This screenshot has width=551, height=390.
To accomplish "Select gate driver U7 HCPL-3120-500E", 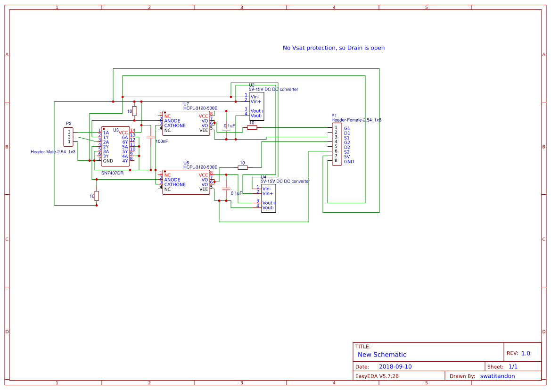I will coord(186,124).
